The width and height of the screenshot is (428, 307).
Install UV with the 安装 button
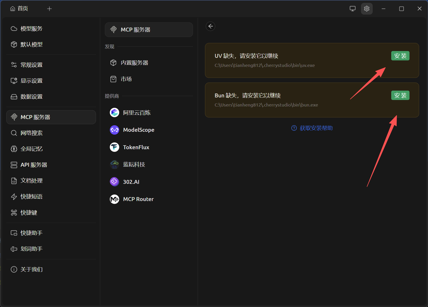pos(400,56)
